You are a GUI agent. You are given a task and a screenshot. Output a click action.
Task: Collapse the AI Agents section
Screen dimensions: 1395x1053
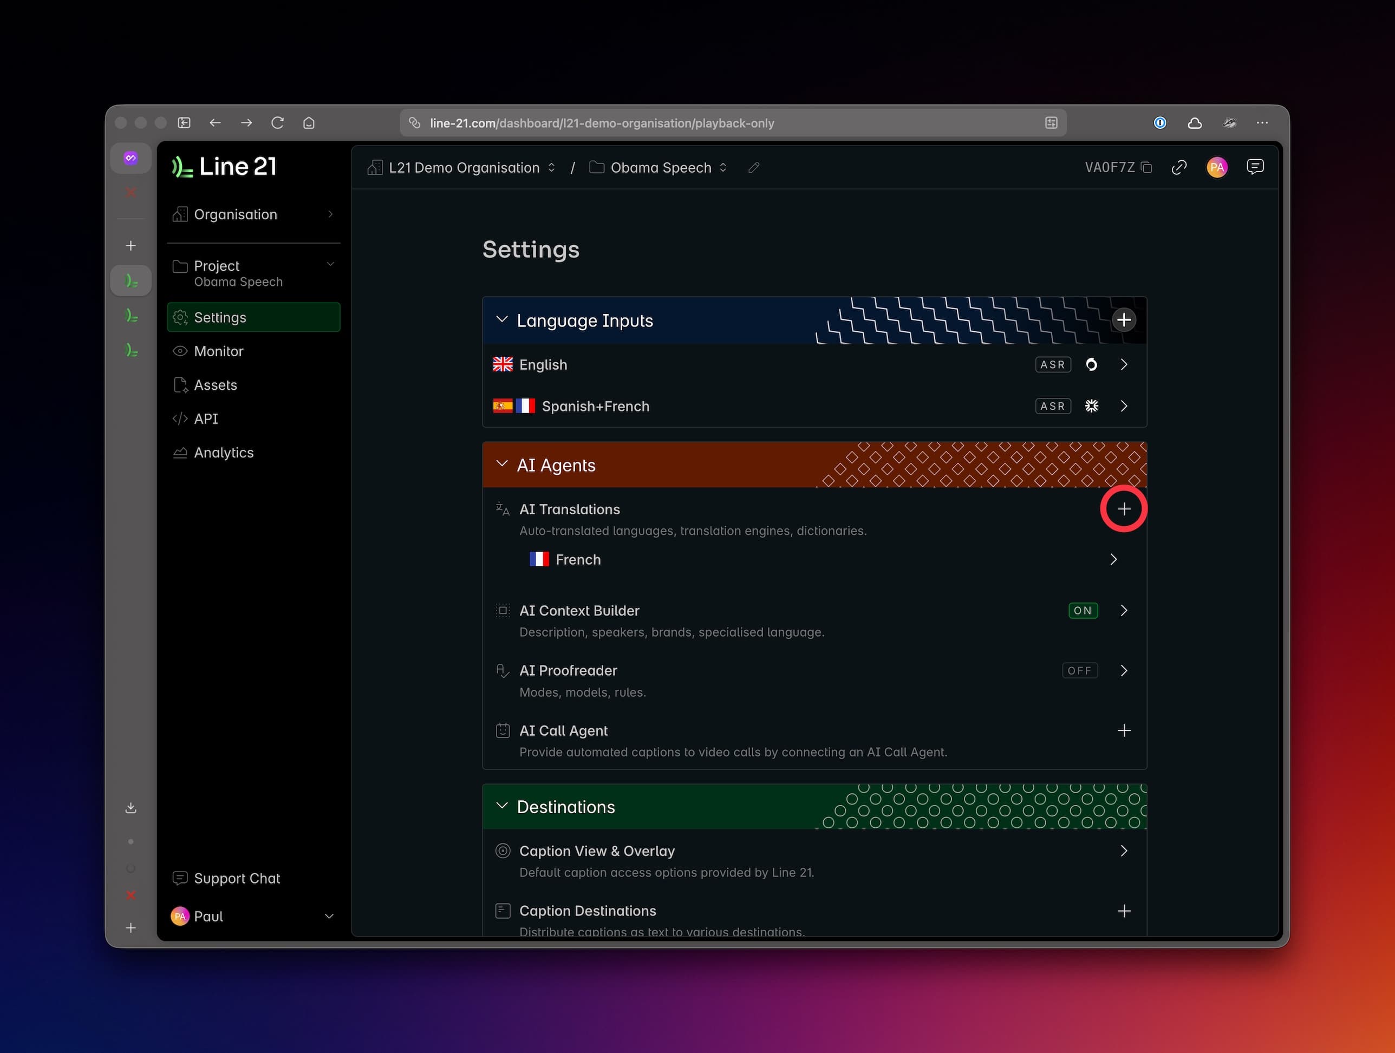pyautogui.click(x=502, y=464)
